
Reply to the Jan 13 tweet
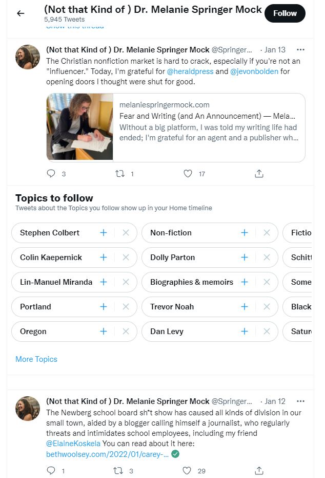pyautogui.click(x=51, y=173)
